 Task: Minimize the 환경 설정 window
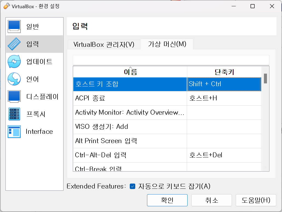(x=234, y=6)
